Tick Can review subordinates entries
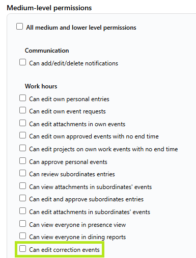196x258 pixels. pos(22,173)
